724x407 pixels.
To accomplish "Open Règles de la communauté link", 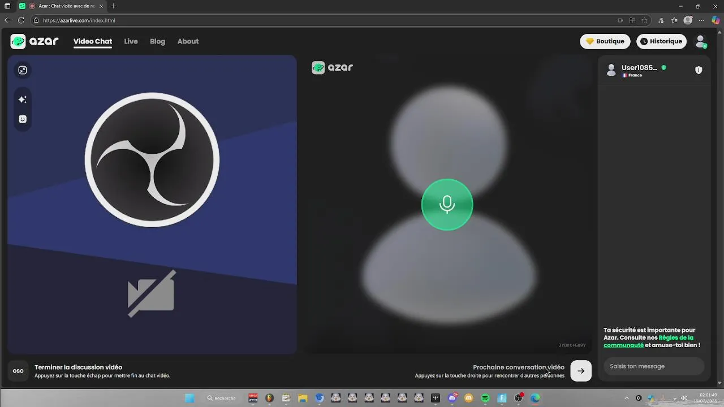I will click(x=649, y=341).
